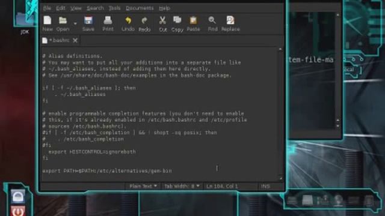The height and width of the screenshot is (216, 385).
Task: Open the Documents menu
Action: [140, 8]
